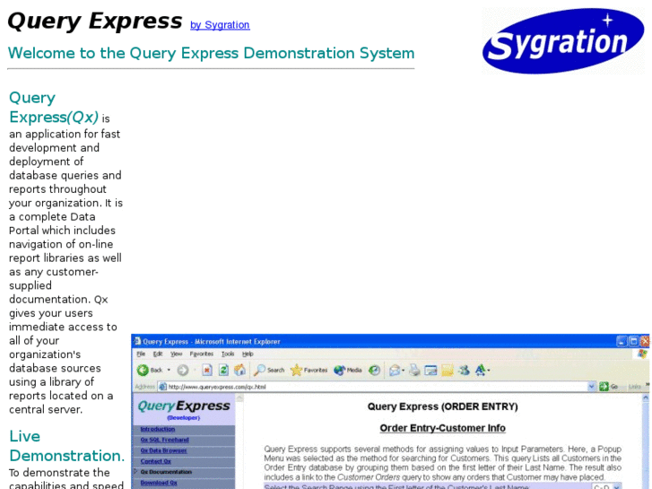652x489 pixels.
Task: Expand the Qx Documentation sidebar entry
Action: tap(135, 472)
